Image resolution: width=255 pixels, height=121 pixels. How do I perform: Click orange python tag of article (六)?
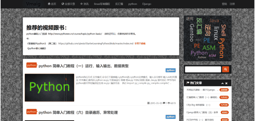tap(32, 112)
